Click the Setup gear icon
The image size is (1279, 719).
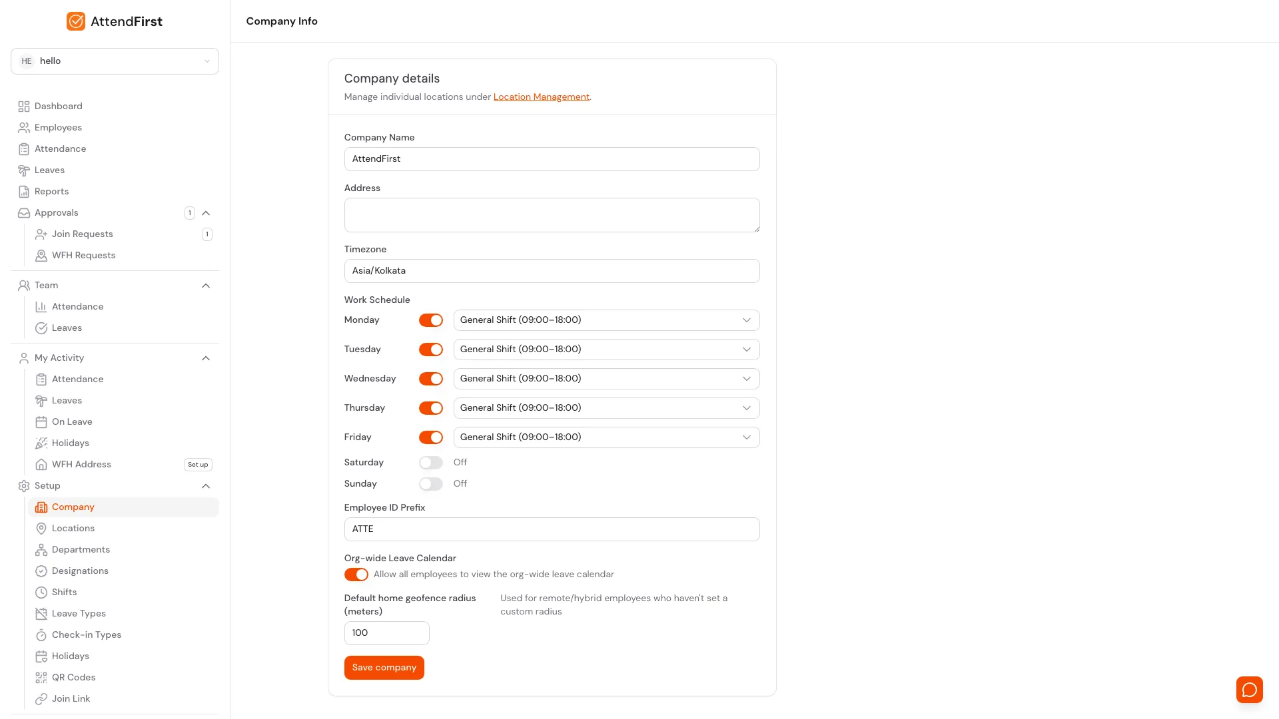(24, 486)
